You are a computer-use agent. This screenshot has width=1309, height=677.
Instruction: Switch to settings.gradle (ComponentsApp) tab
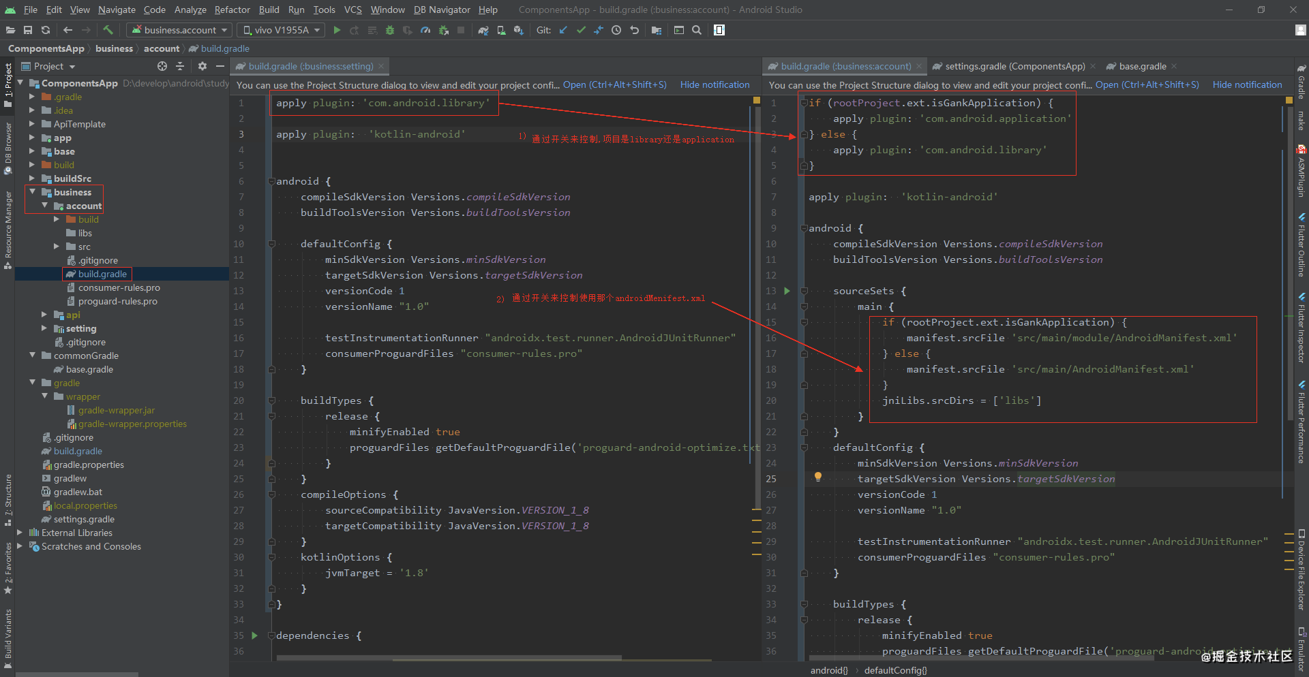[x=1014, y=66]
